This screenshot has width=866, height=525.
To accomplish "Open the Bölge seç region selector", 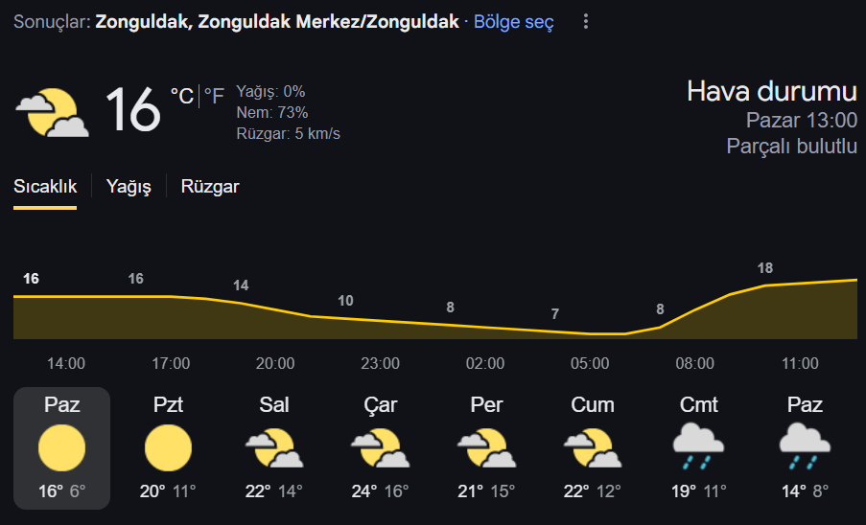I will pos(514,22).
